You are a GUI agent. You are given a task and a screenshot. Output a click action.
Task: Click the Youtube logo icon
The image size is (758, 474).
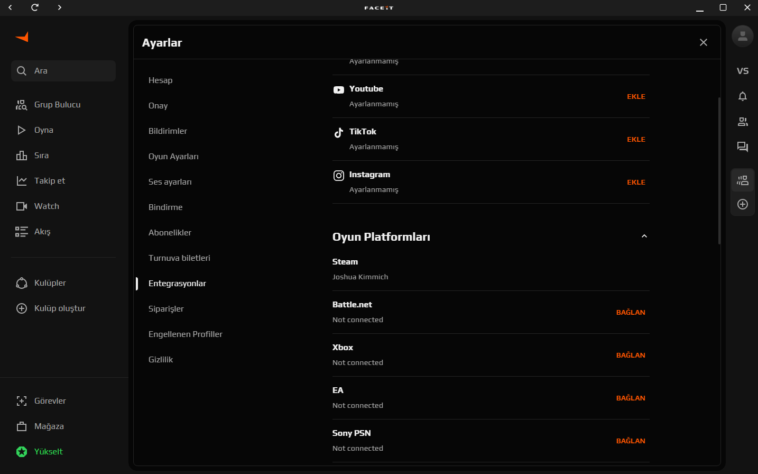click(x=339, y=90)
